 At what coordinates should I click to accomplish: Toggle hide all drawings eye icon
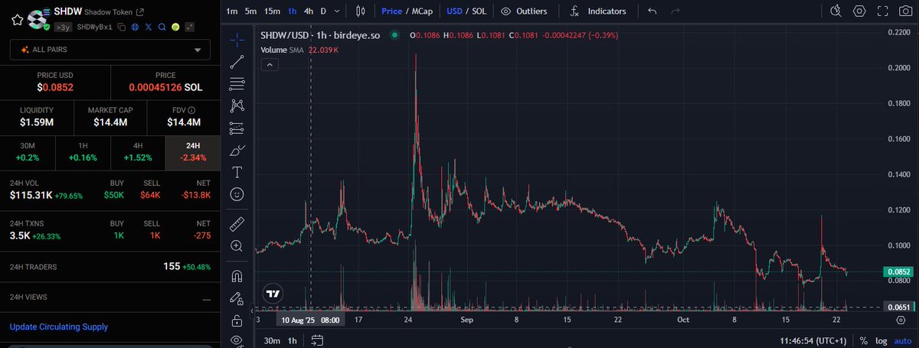[237, 339]
